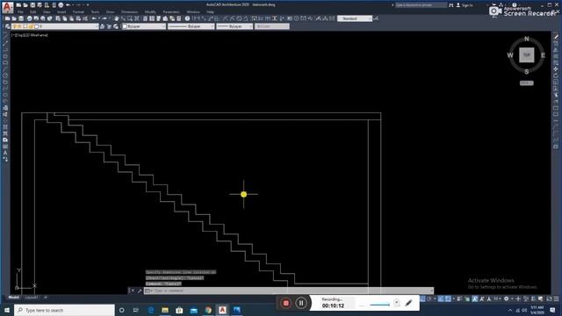Open the AutoCAD application menu logo button
Viewport: 562px width, 316px height.
8,6
